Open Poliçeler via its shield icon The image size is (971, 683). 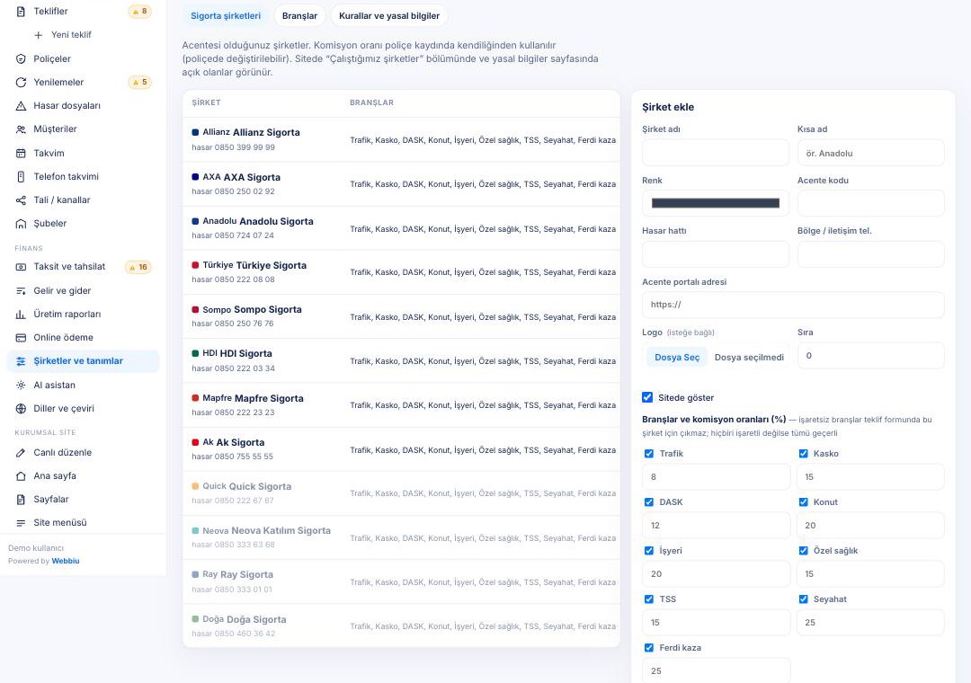21,58
